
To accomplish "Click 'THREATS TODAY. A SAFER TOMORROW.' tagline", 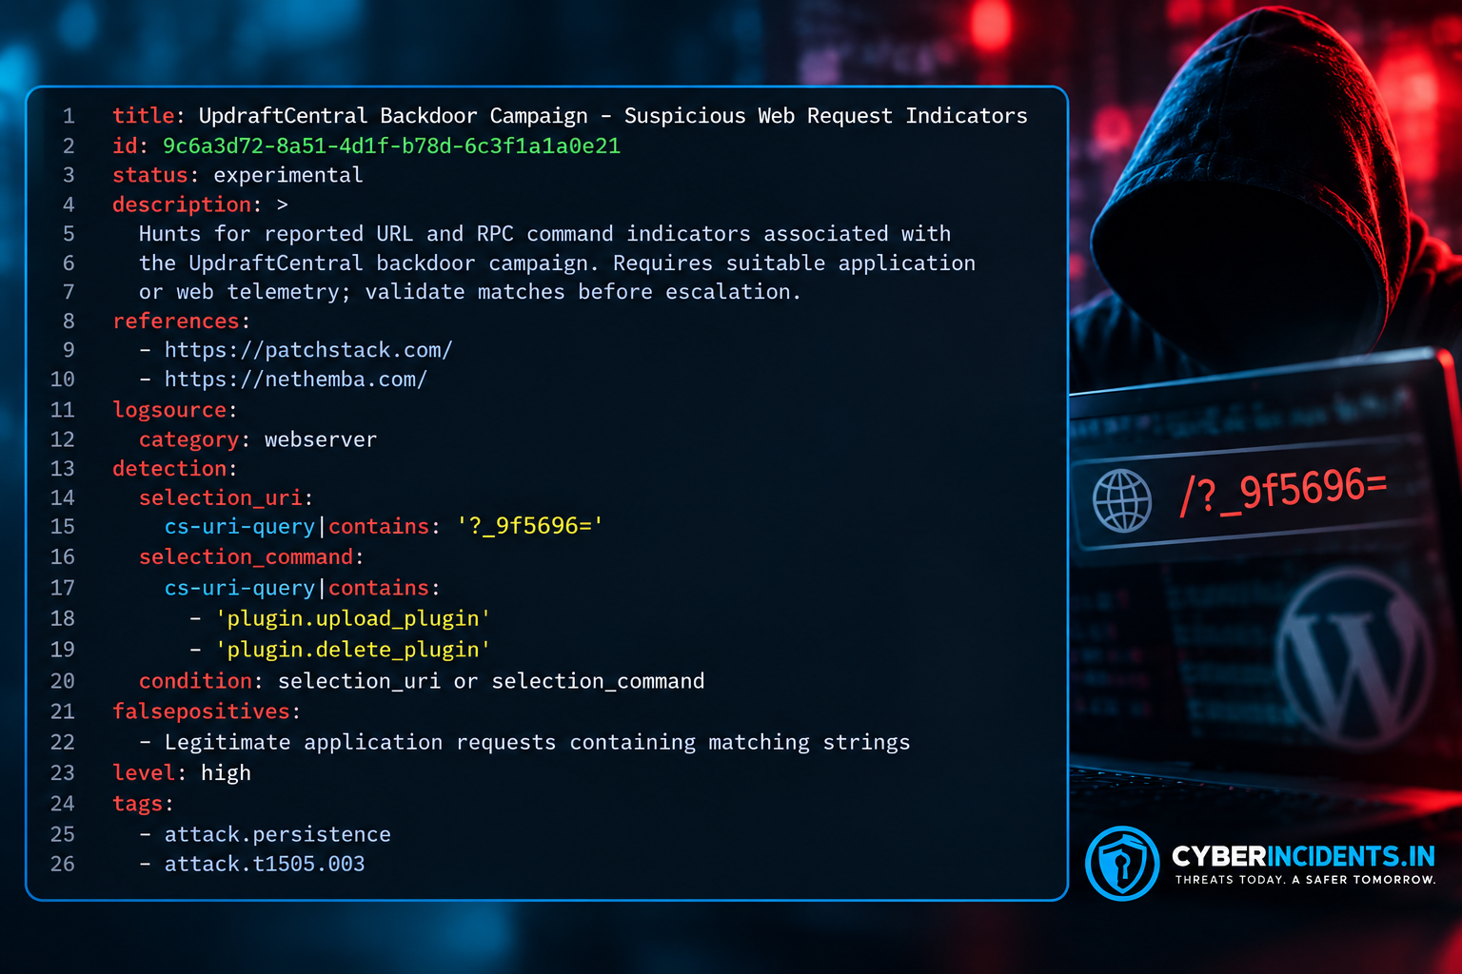I will 1306,880.
